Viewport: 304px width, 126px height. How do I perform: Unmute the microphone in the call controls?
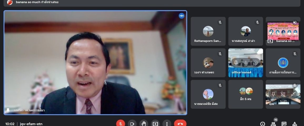[121, 124]
